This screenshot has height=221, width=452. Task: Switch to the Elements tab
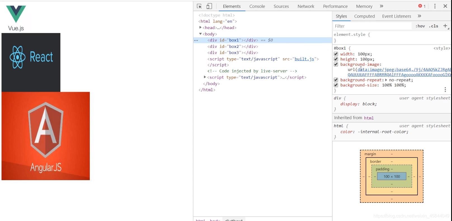(232, 6)
